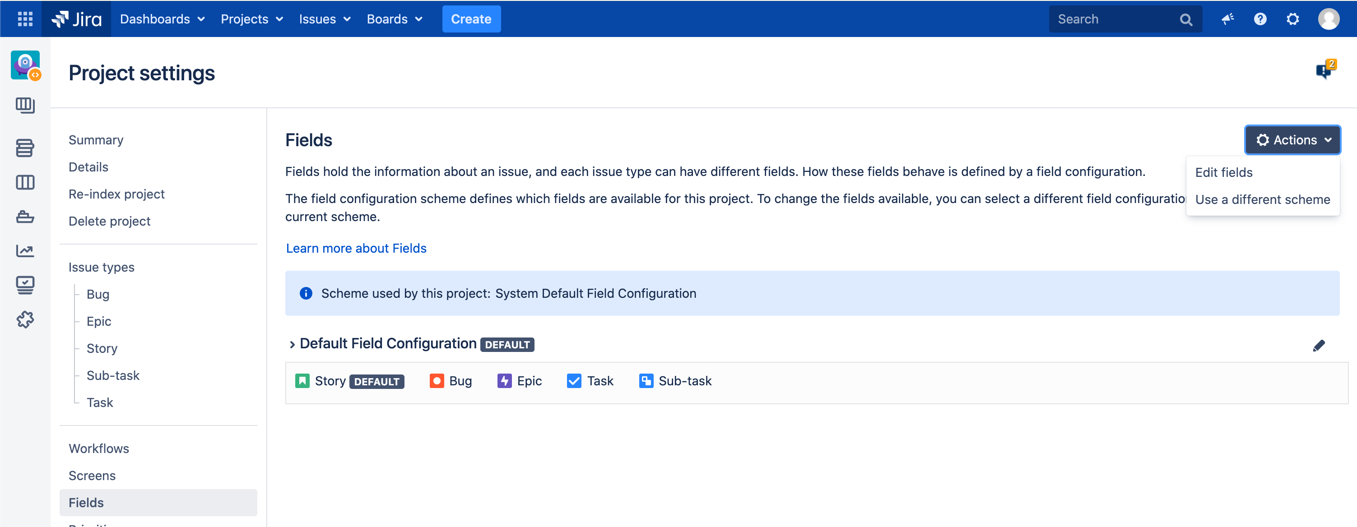The height and width of the screenshot is (527, 1357).
Task: Open the app switcher grid icon
Action: coord(25,19)
